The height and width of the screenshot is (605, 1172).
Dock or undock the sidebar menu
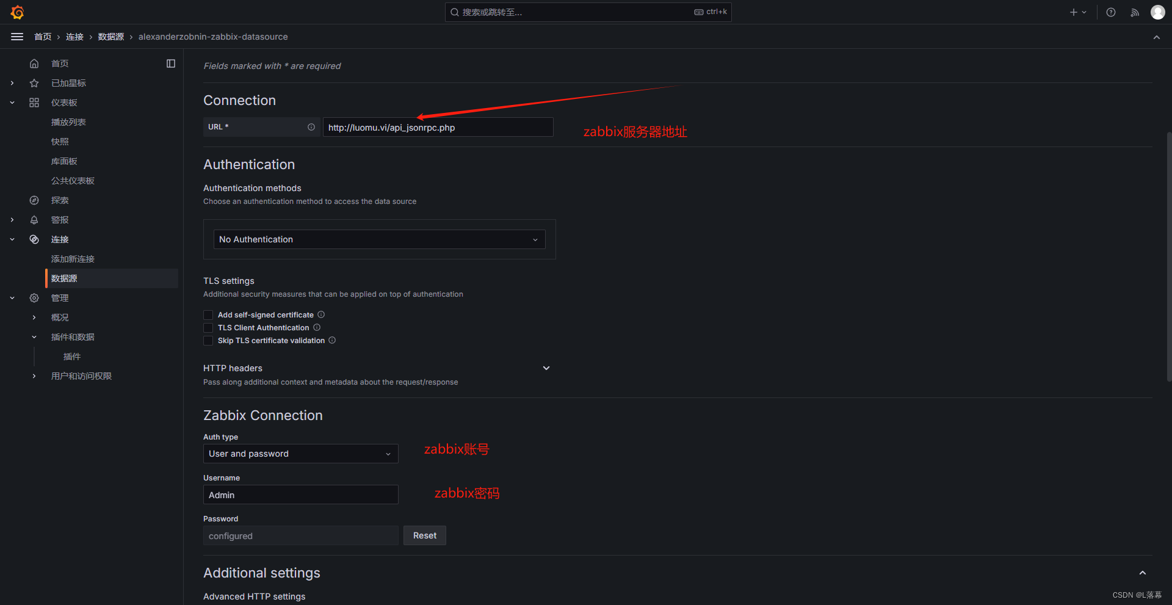coord(171,63)
